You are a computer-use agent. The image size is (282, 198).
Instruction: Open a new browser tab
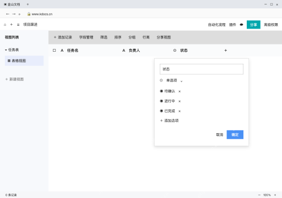(28, 4)
